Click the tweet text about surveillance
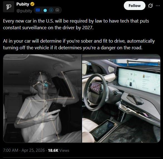 click(x=76, y=24)
